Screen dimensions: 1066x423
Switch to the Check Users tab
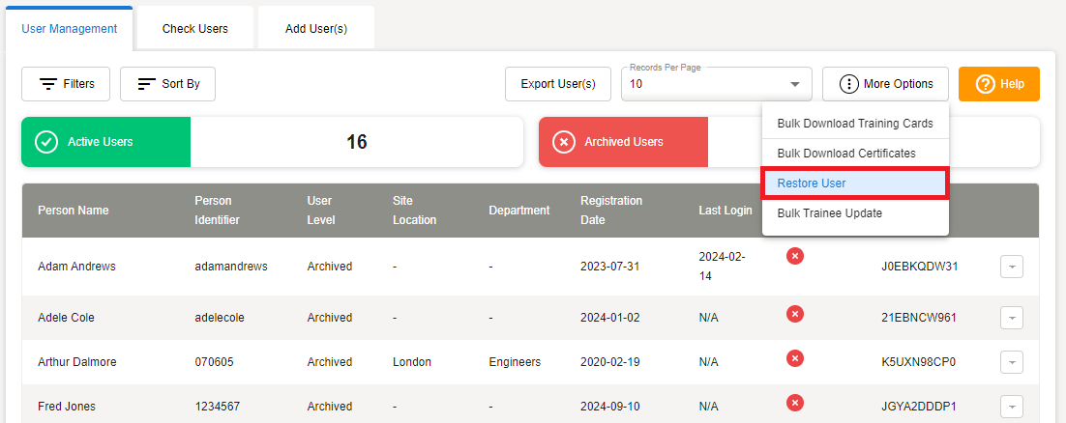point(195,29)
